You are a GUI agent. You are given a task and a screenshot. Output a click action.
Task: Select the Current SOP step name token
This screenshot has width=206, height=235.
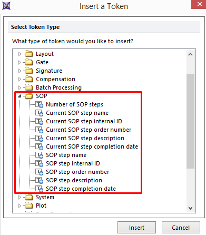77,113
